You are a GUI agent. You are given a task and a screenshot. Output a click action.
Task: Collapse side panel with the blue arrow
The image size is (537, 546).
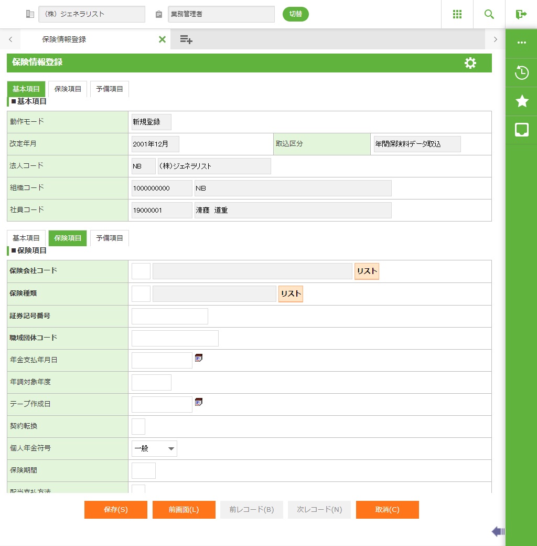[x=498, y=532]
